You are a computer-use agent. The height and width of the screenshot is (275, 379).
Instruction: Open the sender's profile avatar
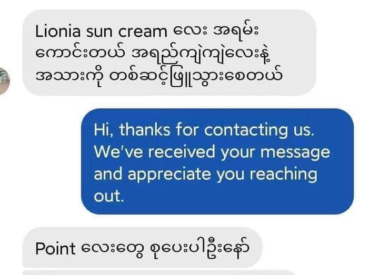click(4, 81)
